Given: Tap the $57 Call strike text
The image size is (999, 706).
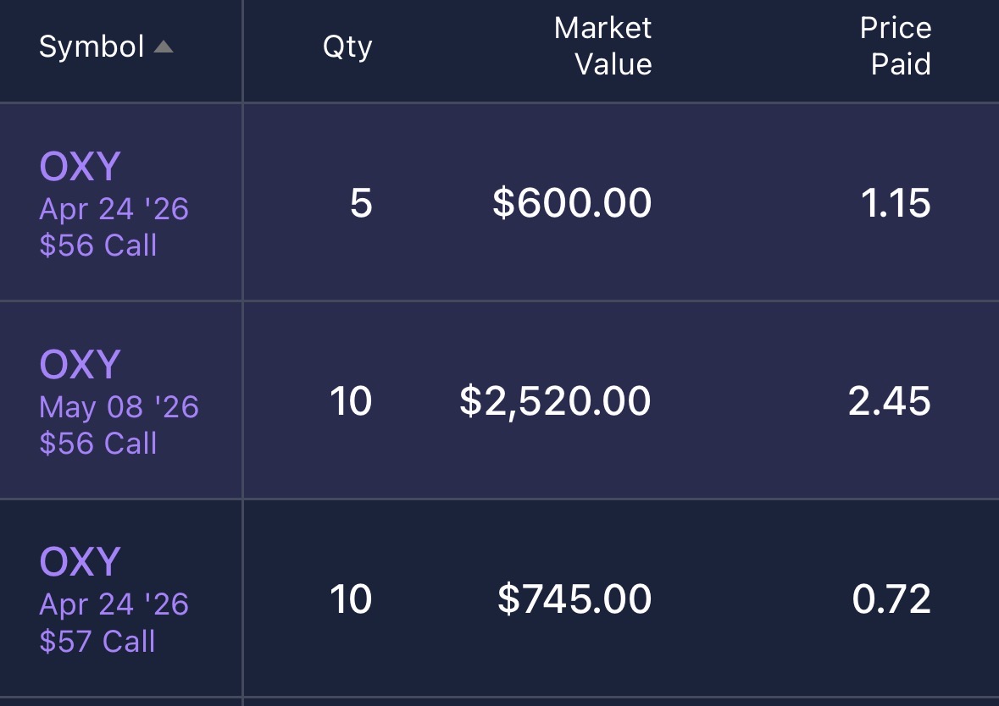Looking at the screenshot, I should click(97, 641).
